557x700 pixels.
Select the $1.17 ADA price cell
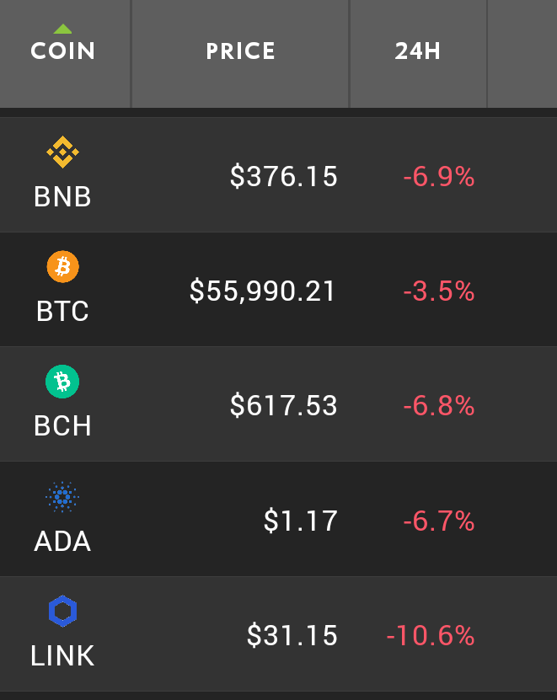pos(301,521)
